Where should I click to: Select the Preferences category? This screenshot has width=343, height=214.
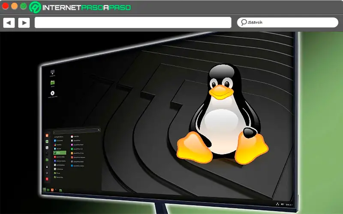[58, 169]
